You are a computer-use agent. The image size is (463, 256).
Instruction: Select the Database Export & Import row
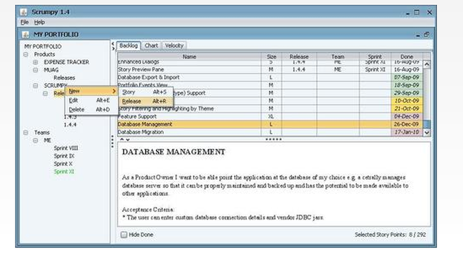coord(270,77)
